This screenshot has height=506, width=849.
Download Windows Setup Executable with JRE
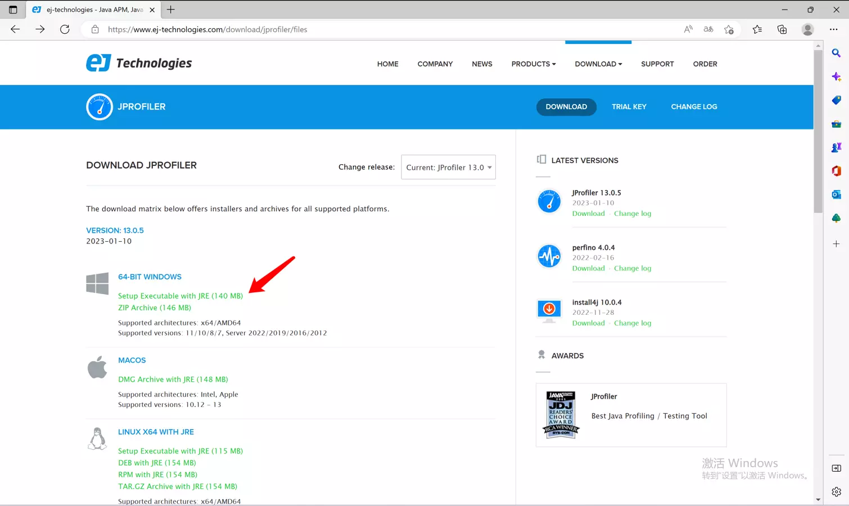tap(180, 296)
